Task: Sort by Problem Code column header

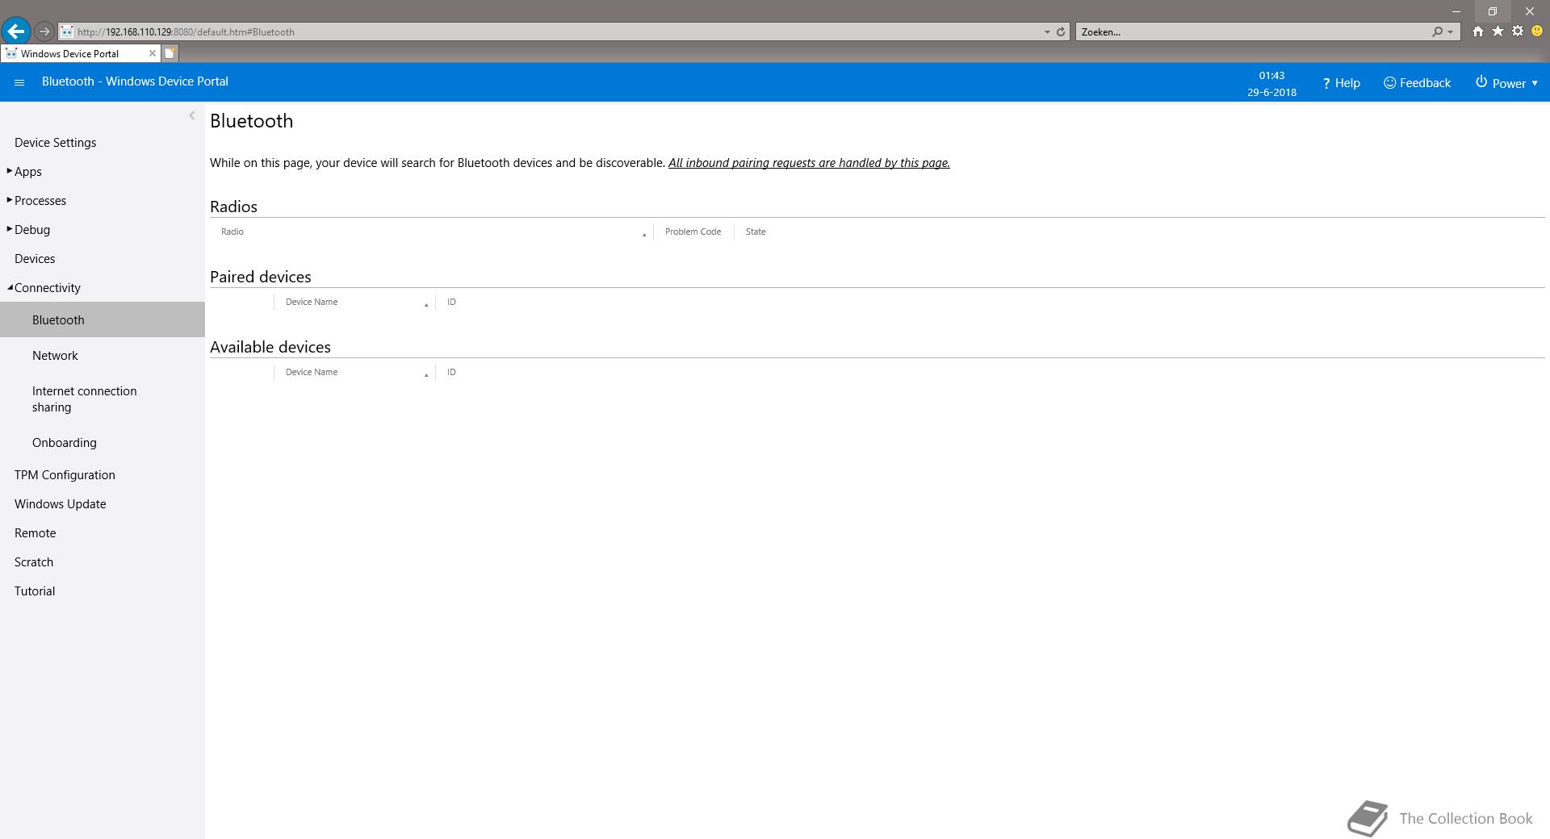Action: pyautogui.click(x=693, y=232)
